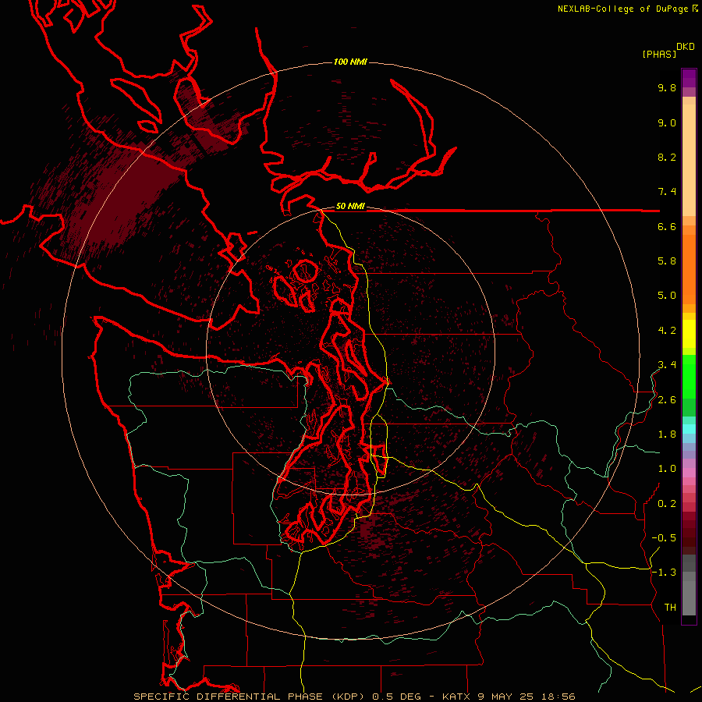Click the 5.0 value on the legend
The height and width of the screenshot is (702, 702).
[x=667, y=296]
